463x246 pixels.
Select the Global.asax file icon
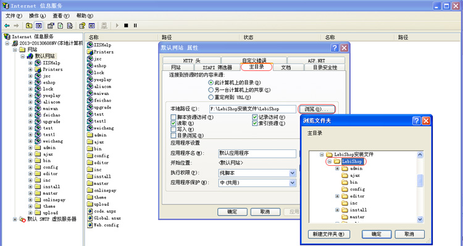pyautogui.click(x=90, y=218)
